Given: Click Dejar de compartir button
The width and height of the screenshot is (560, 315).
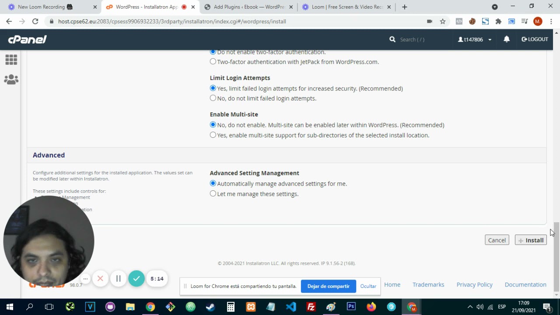Looking at the screenshot, I should coord(329,286).
